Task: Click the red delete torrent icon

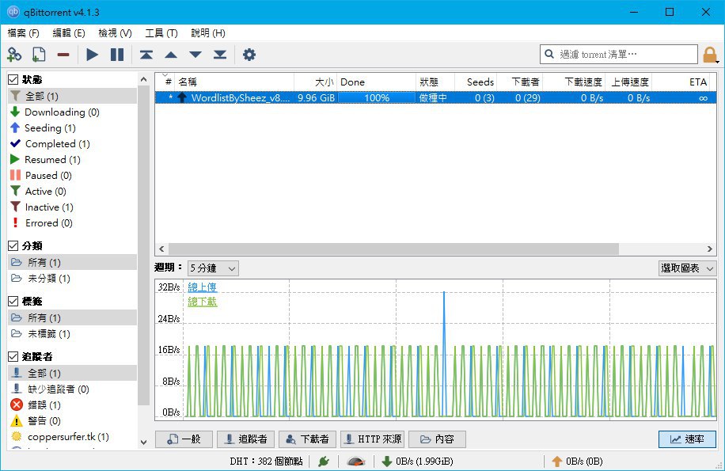Action: (x=63, y=55)
